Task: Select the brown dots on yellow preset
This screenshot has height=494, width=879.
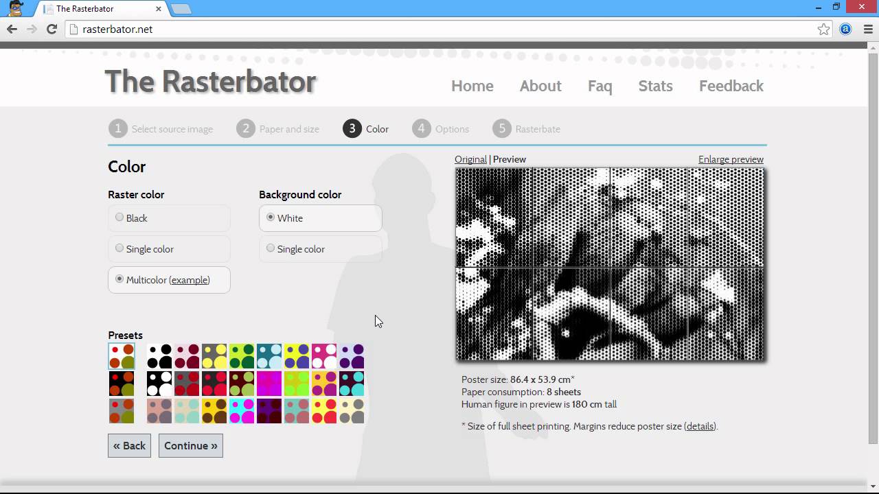Action: (x=214, y=412)
